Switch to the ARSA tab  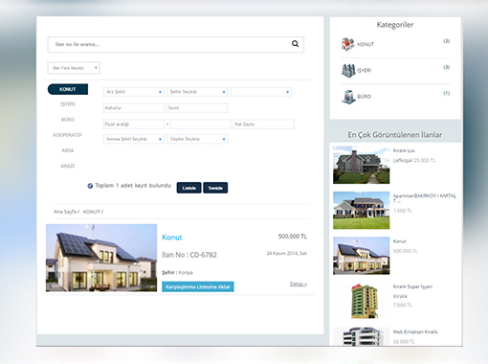tap(68, 150)
